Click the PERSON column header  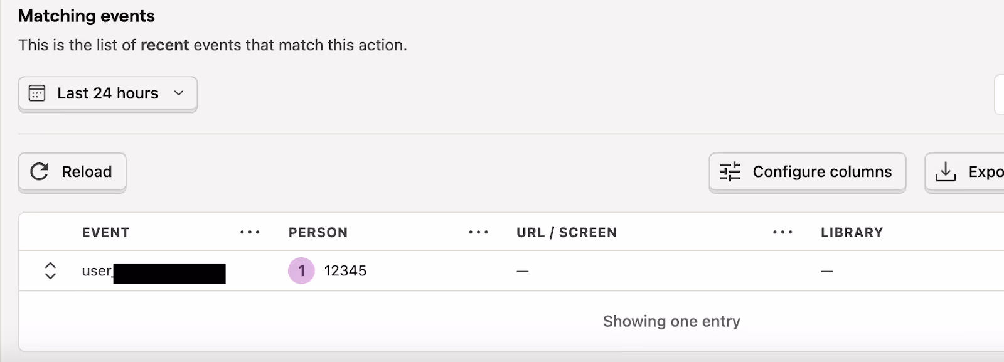point(318,233)
